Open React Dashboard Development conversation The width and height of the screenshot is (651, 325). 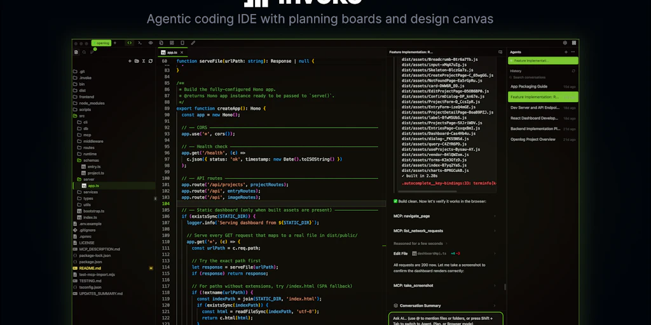[543, 118]
